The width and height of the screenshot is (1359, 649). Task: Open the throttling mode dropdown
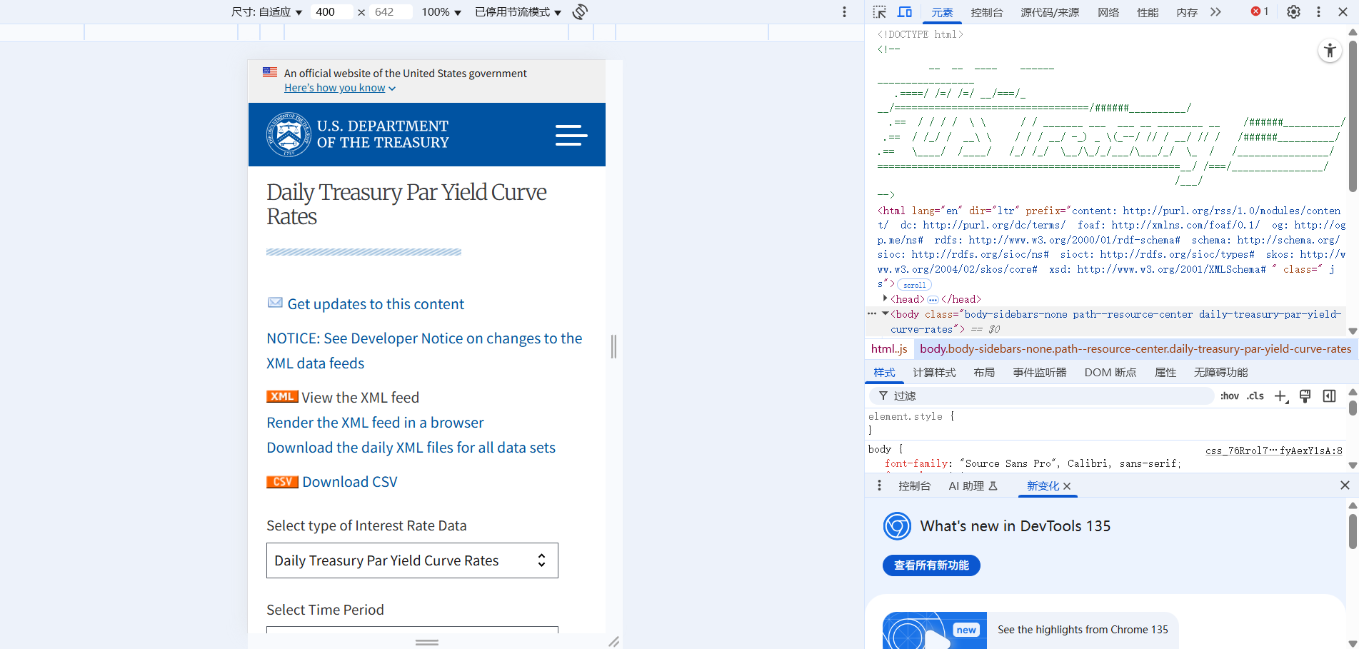[518, 12]
